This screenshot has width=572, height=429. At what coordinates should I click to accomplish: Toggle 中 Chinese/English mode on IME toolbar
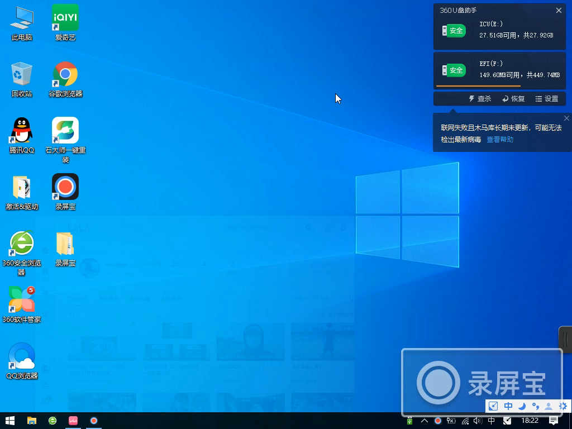coord(508,406)
